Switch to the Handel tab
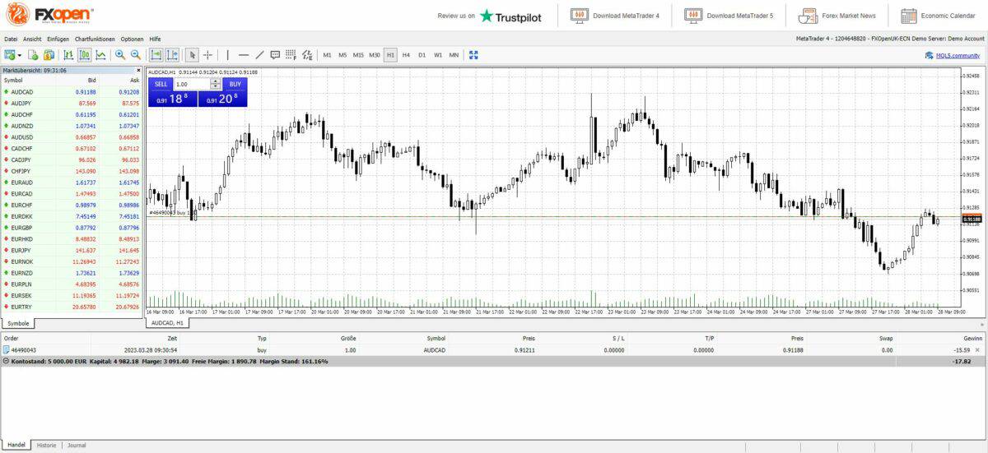Viewport: 988px width, 453px height. 16,445
